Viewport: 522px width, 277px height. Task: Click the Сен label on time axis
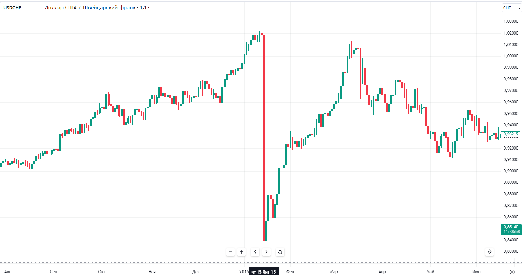54,272
